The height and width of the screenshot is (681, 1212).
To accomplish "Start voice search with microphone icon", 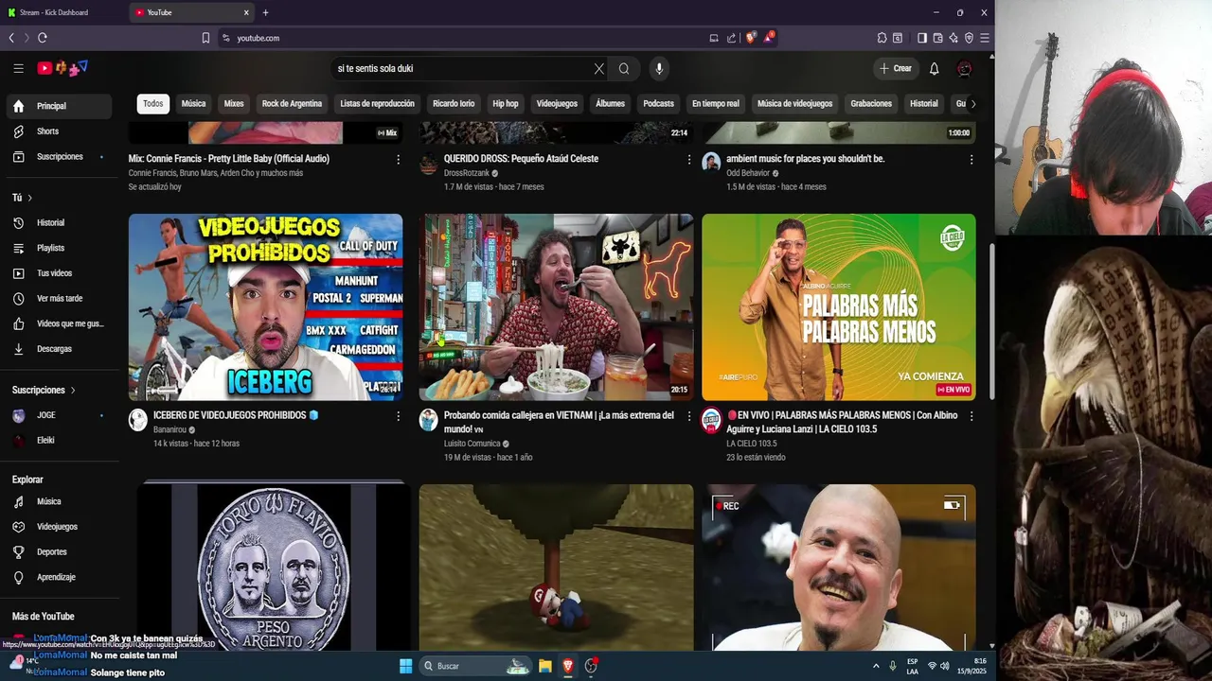I will pos(659,68).
